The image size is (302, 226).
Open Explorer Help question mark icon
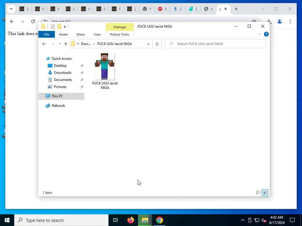[x=266, y=34]
